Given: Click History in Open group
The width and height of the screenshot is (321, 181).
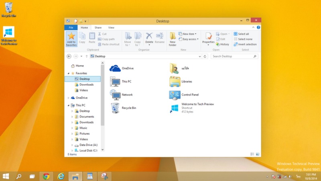Looking at the screenshot, I should point(223,44).
